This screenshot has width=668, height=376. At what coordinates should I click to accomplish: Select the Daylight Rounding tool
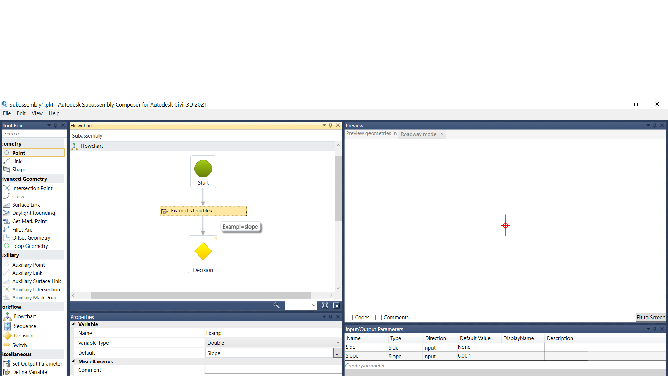pos(33,213)
